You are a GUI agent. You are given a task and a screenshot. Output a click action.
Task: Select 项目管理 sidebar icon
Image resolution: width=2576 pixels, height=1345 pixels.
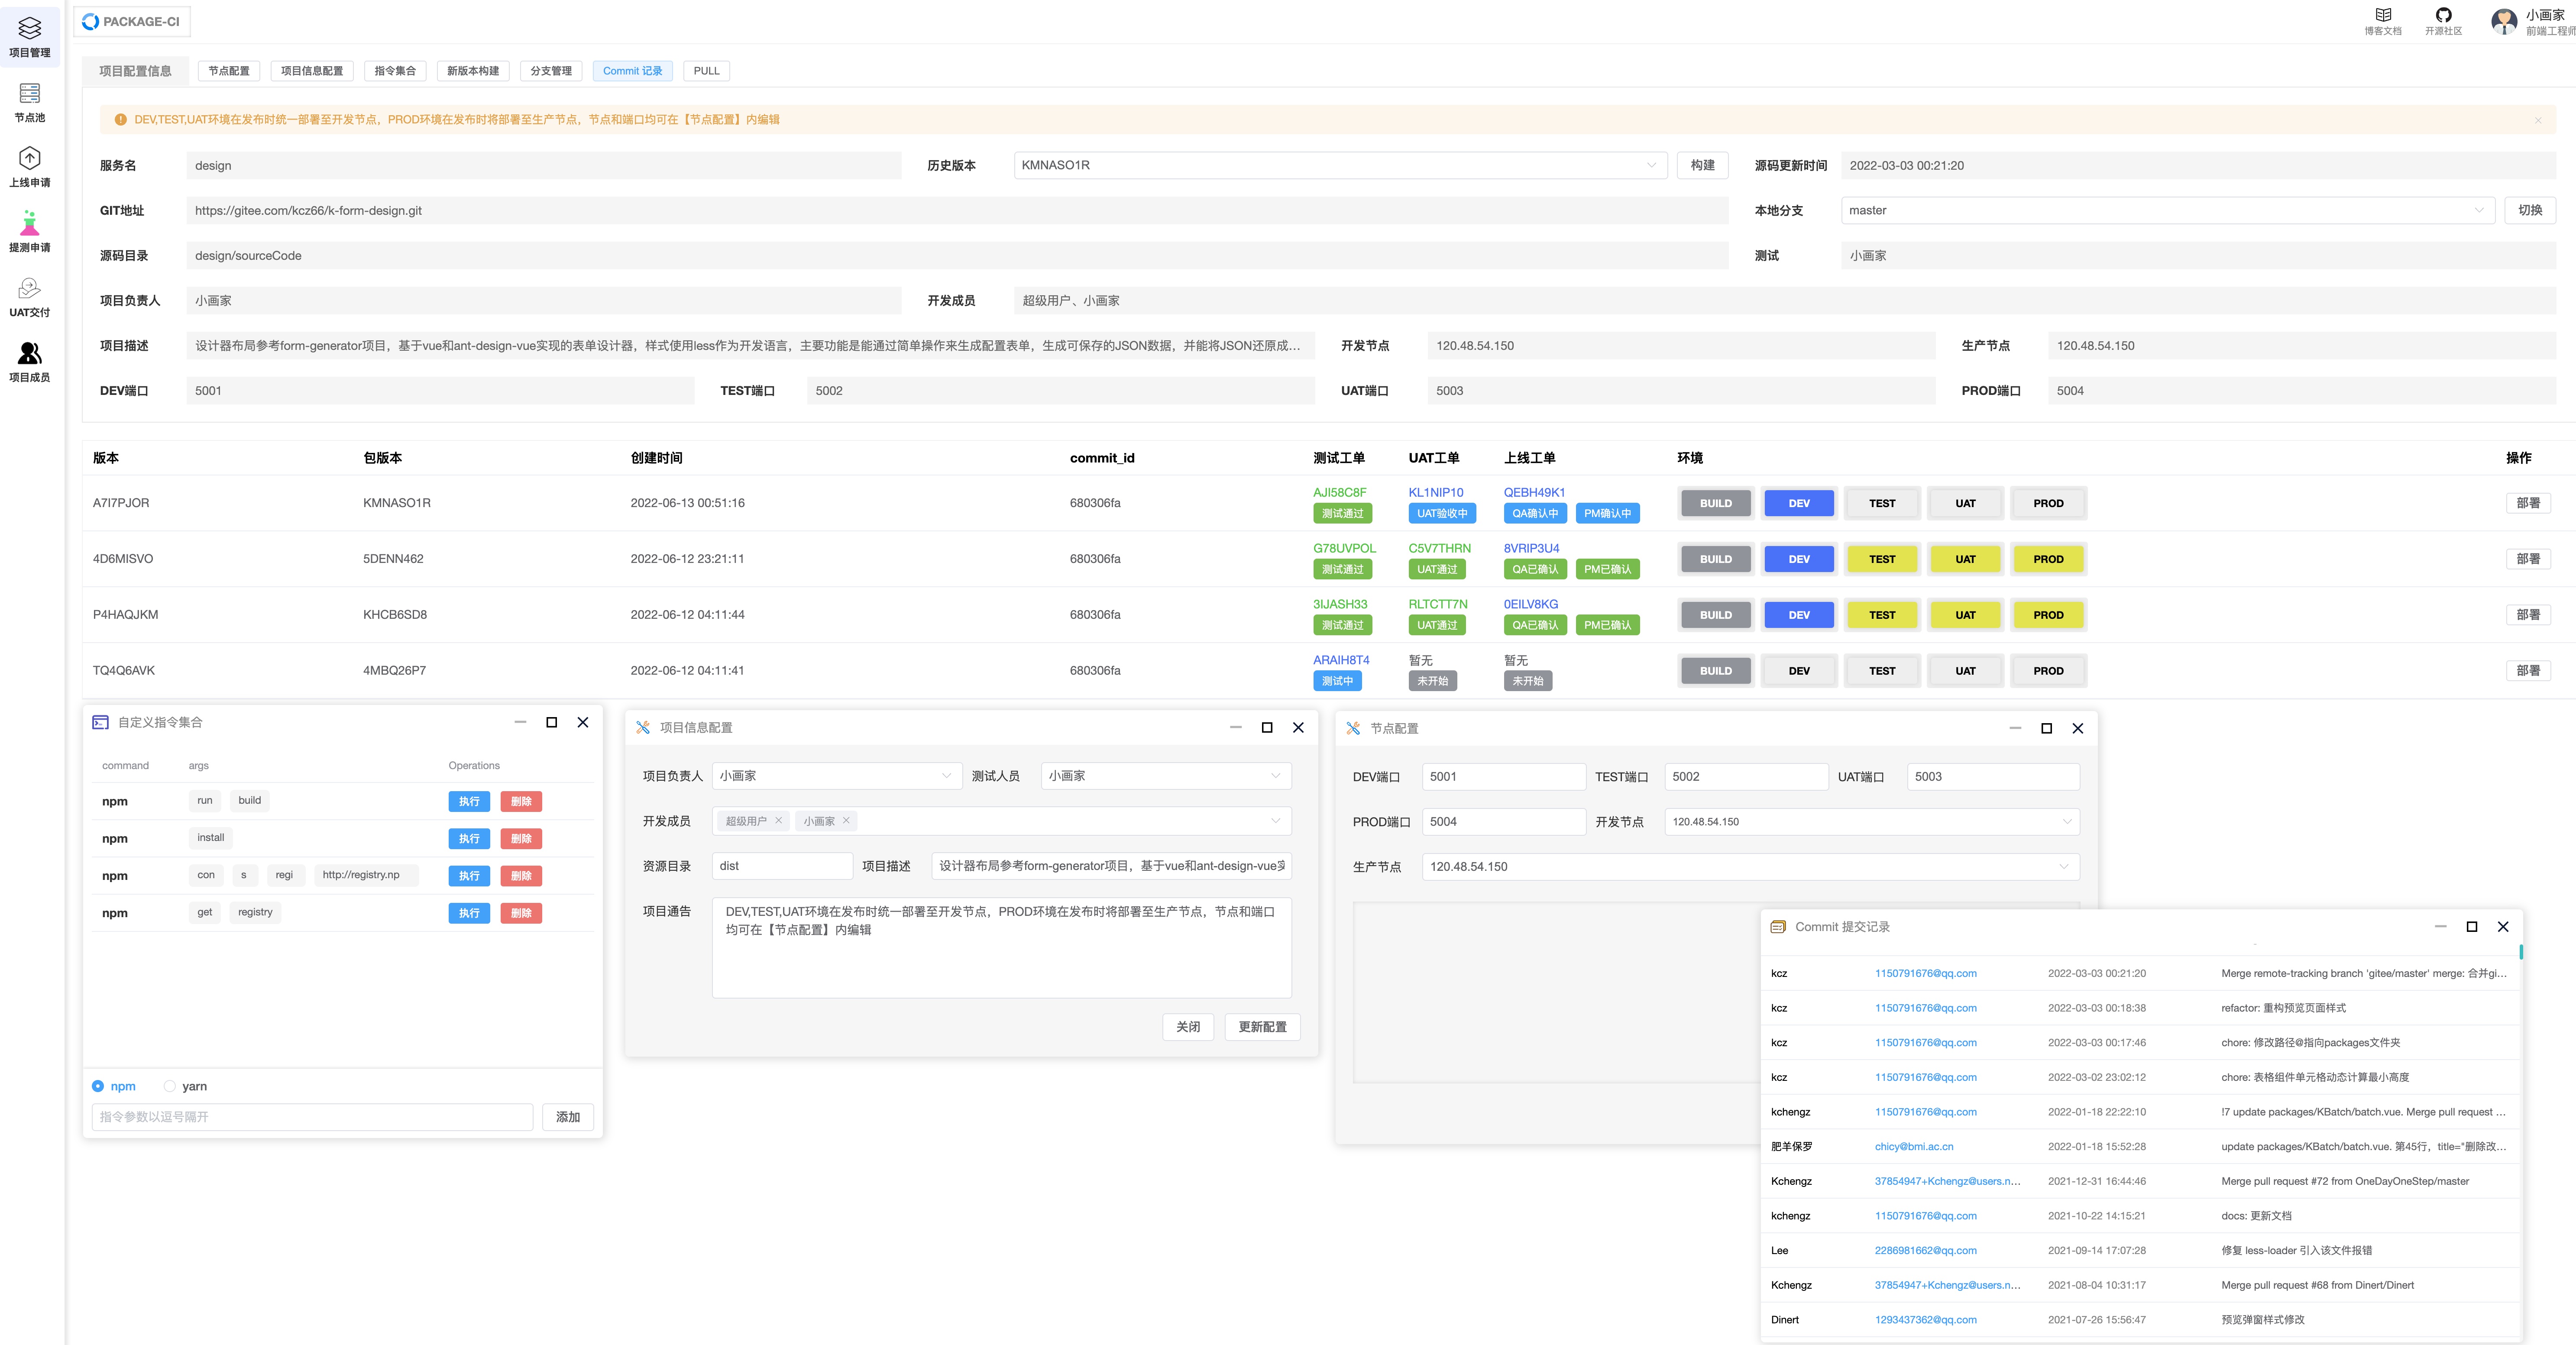[29, 37]
